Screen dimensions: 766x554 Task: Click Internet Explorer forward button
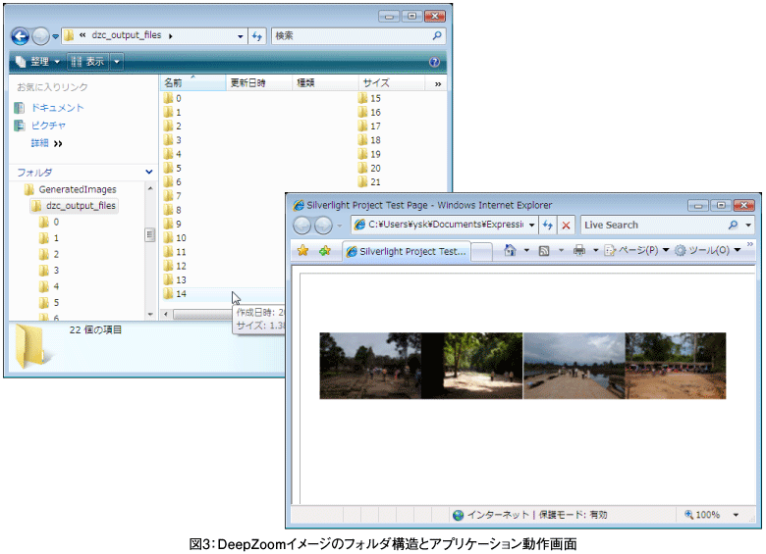pyautogui.click(x=323, y=226)
